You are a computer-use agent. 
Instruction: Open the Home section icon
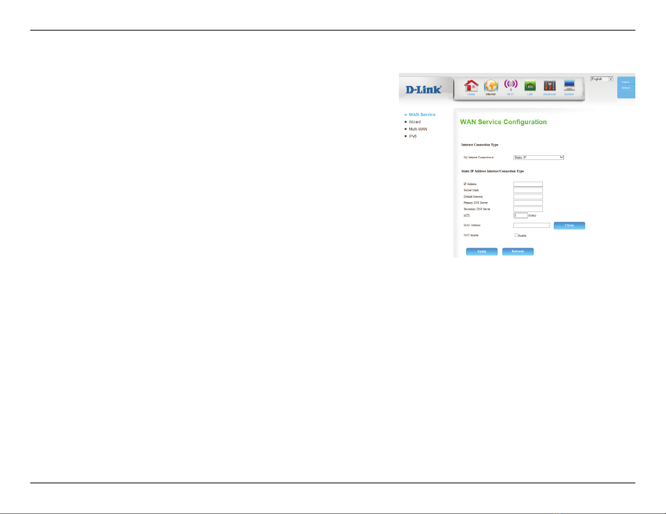click(471, 87)
